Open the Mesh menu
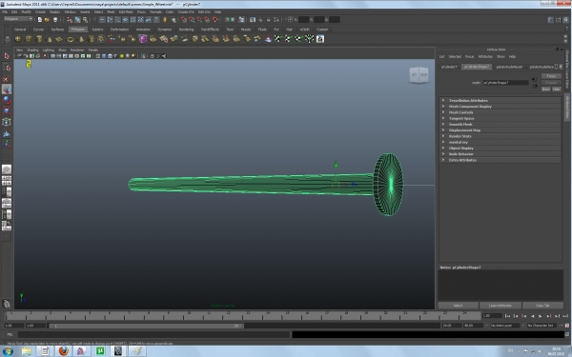The width and height of the screenshot is (572, 357). click(x=111, y=11)
